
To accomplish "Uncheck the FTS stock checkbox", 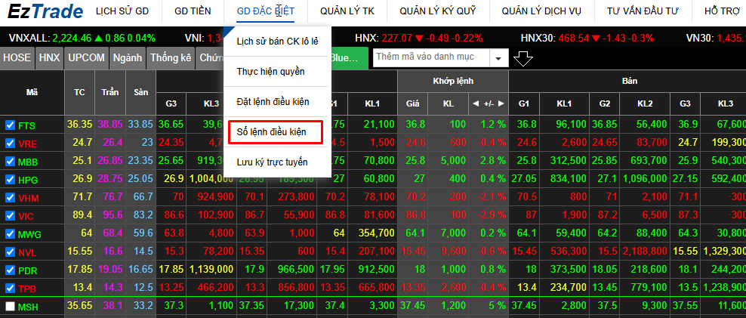I will coord(10,125).
